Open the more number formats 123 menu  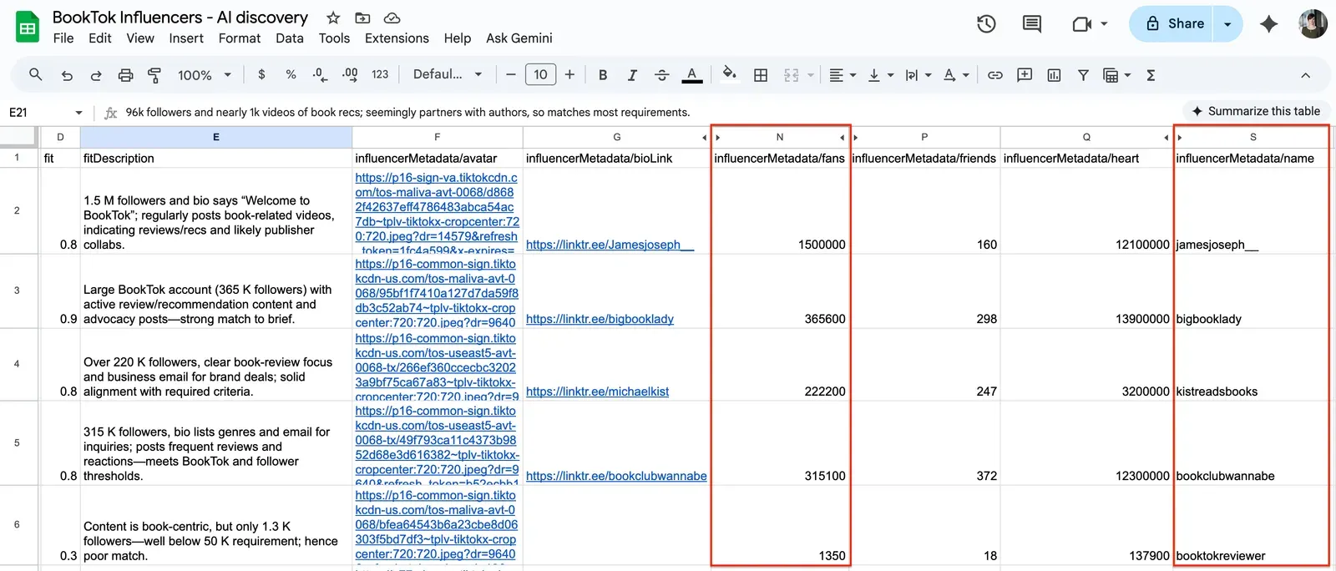(x=380, y=74)
